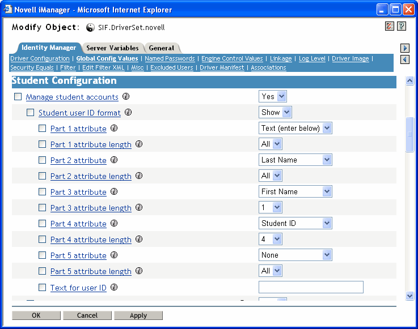Screen dimensions: 418x329
Task: Click the Part 2 attribute length link
Action: coord(91,176)
